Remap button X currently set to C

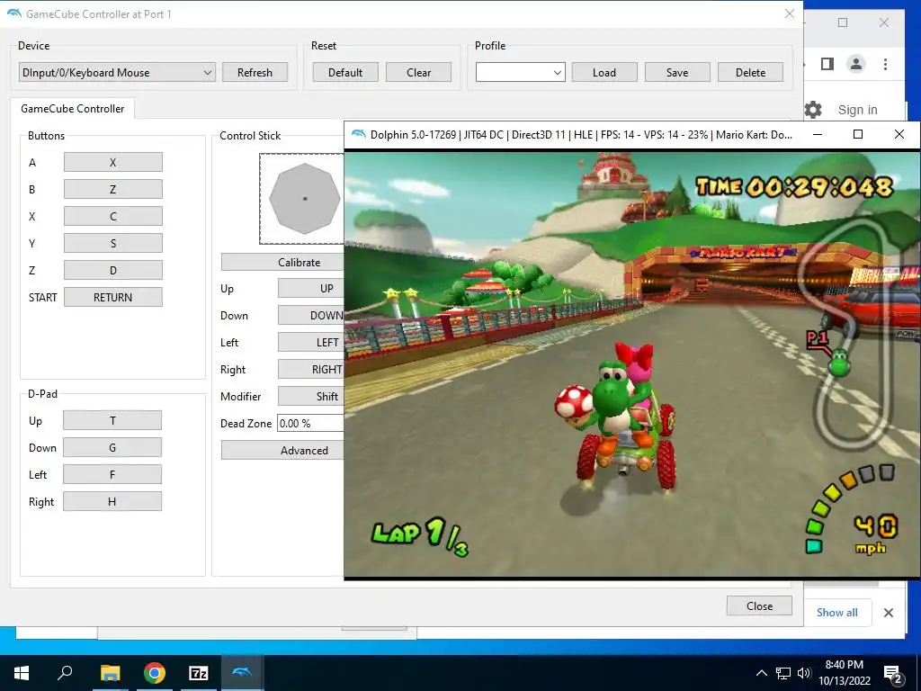click(x=112, y=216)
